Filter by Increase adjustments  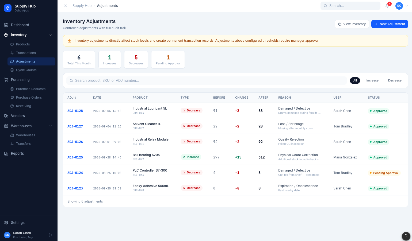point(372,80)
